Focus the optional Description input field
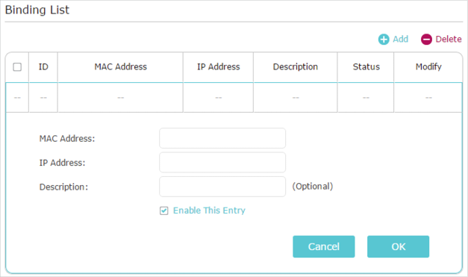468x277 pixels. tap(222, 187)
